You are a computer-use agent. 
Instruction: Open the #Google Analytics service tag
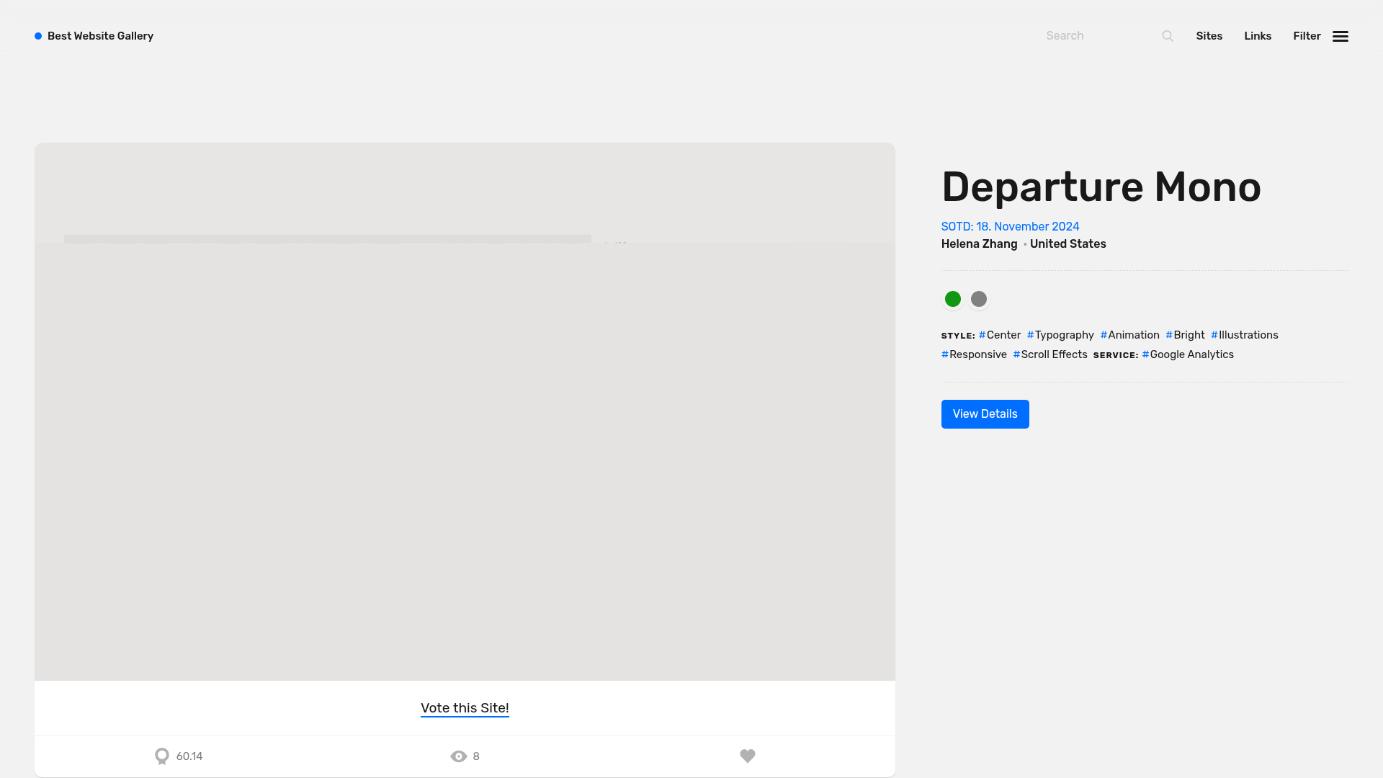[x=1188, y=354]
